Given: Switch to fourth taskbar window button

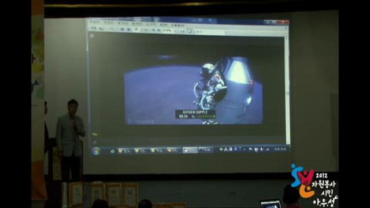Looking at the screenshot, I should tap(174, 150).
